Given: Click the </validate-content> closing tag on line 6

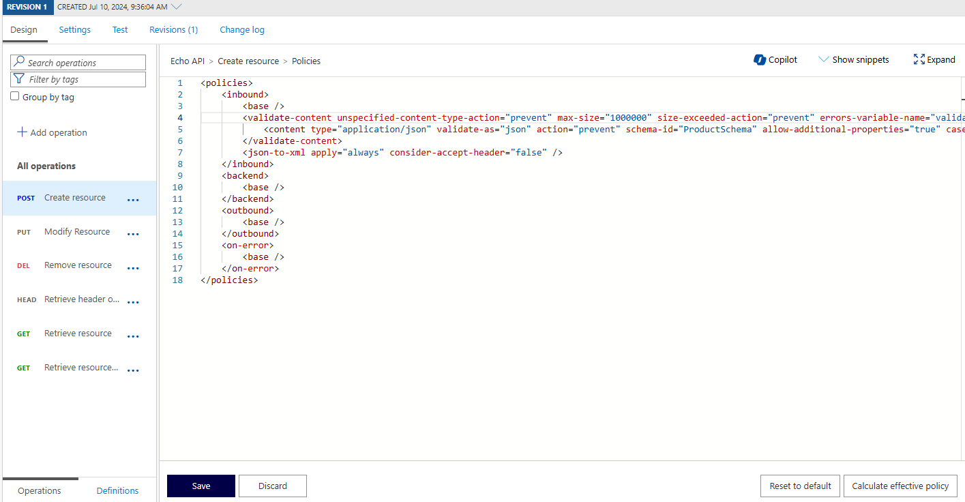Looking at the screenshot, I should click(x=293, y=141).
